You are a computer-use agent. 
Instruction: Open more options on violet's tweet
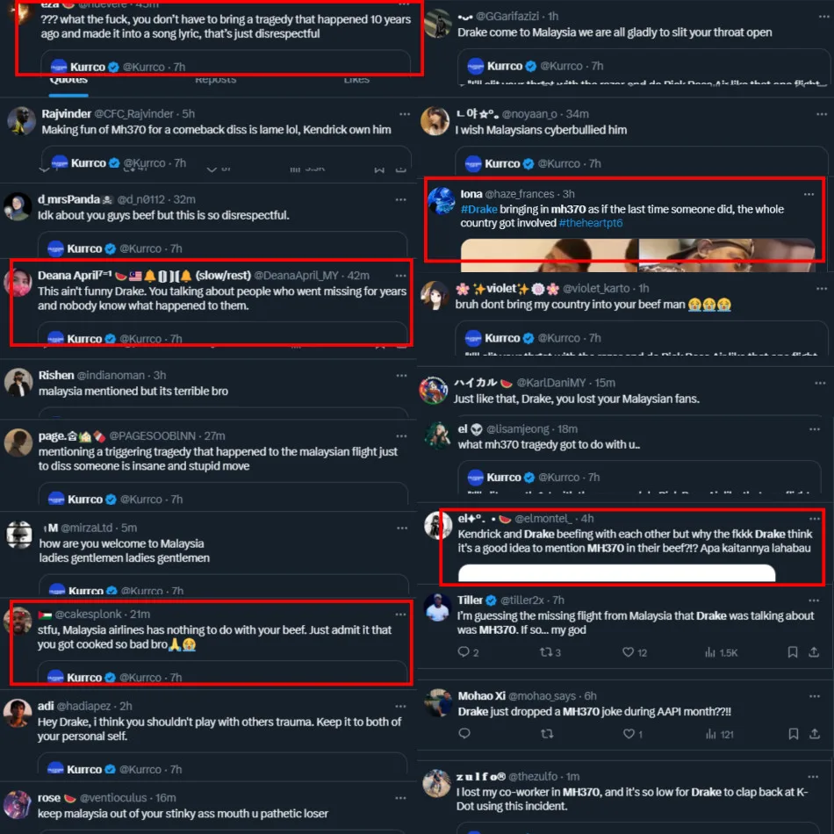click(x=822, y=288)
